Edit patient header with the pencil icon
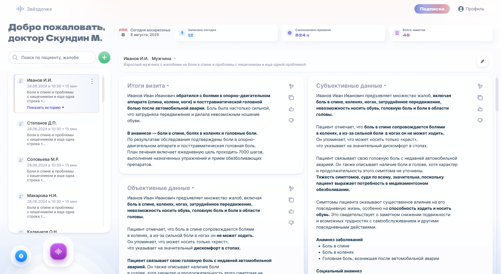 tap(482, 61)
